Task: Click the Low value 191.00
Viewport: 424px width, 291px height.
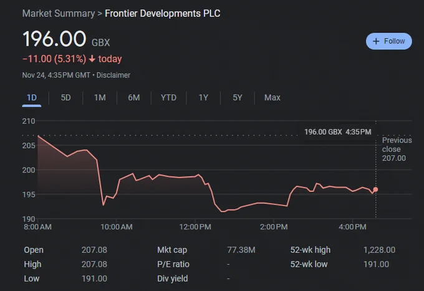Action: (94, 279)
